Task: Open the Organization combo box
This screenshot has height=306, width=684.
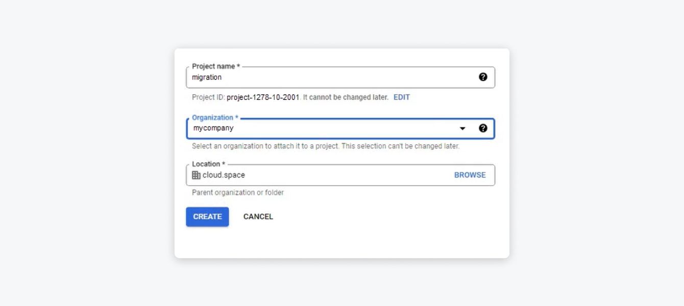Action: tap(332, 128)
